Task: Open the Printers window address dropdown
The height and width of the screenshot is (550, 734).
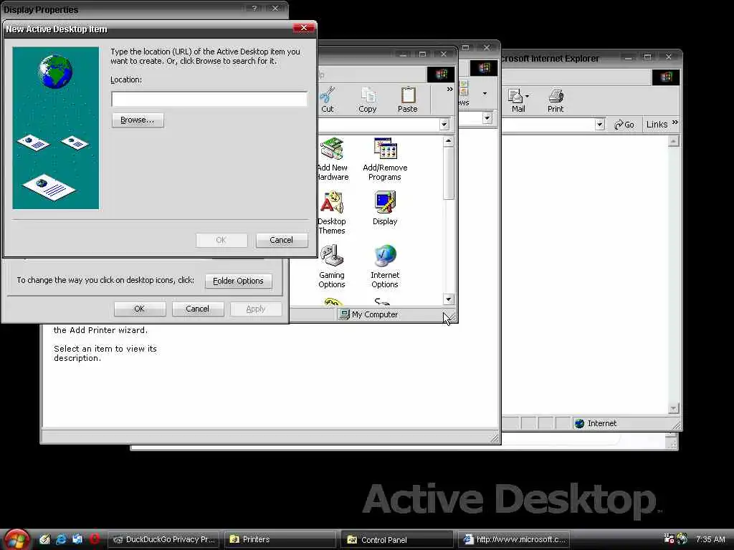Action: (487, 117)
